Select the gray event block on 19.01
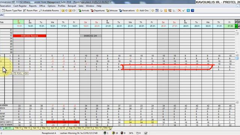The height and width of the screenshot is (135, 240). click(x=91, y=36)
